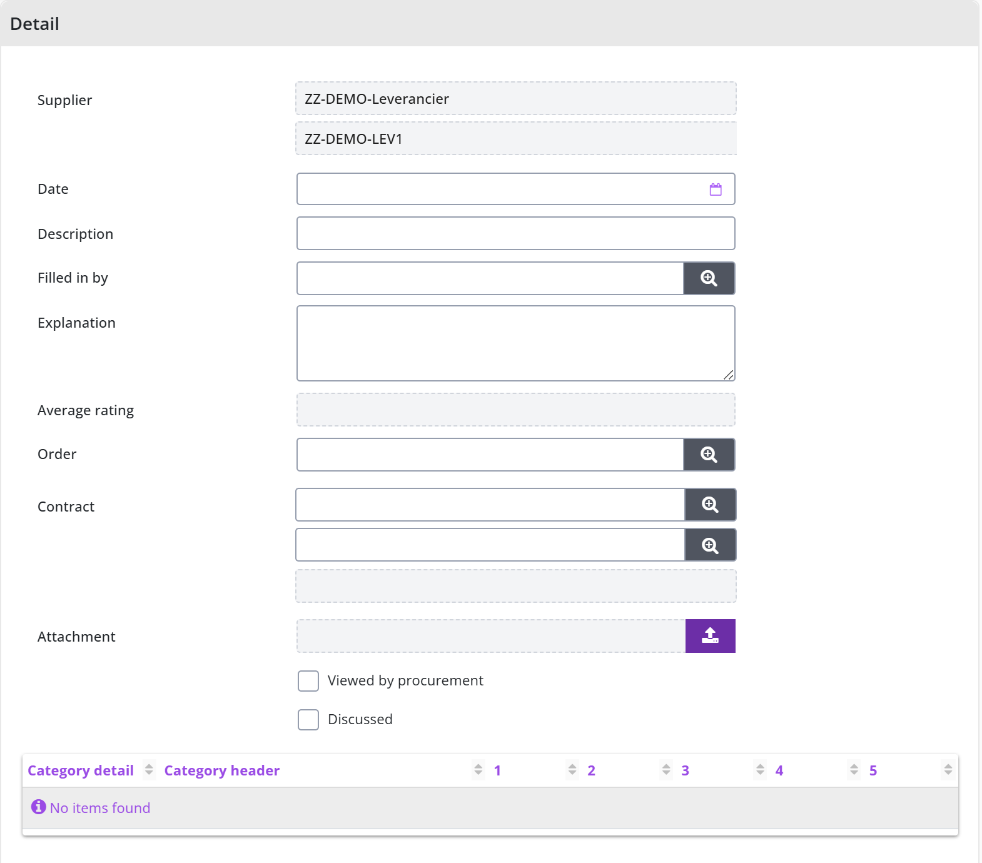982x863 pixels.
Task: Click the column header labeled 4
Action: (779, 770)
